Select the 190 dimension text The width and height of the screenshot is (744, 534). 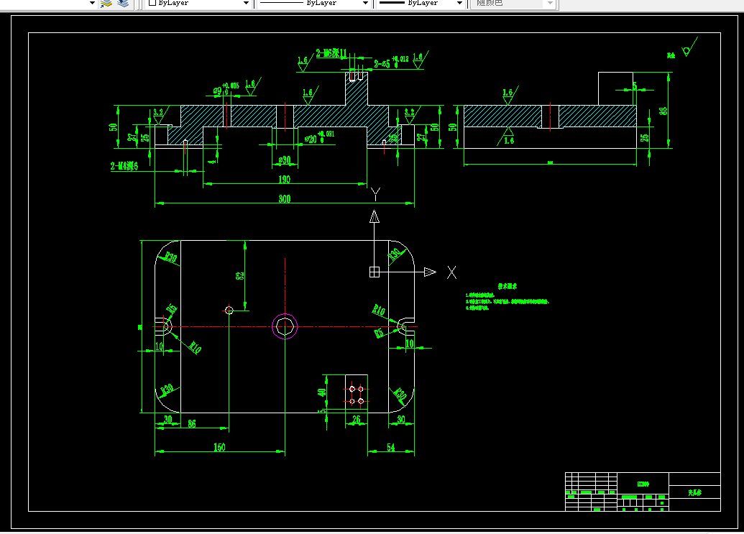coord(284,179)
